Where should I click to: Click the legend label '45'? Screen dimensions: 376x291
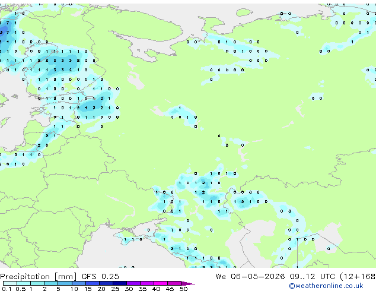170,289
